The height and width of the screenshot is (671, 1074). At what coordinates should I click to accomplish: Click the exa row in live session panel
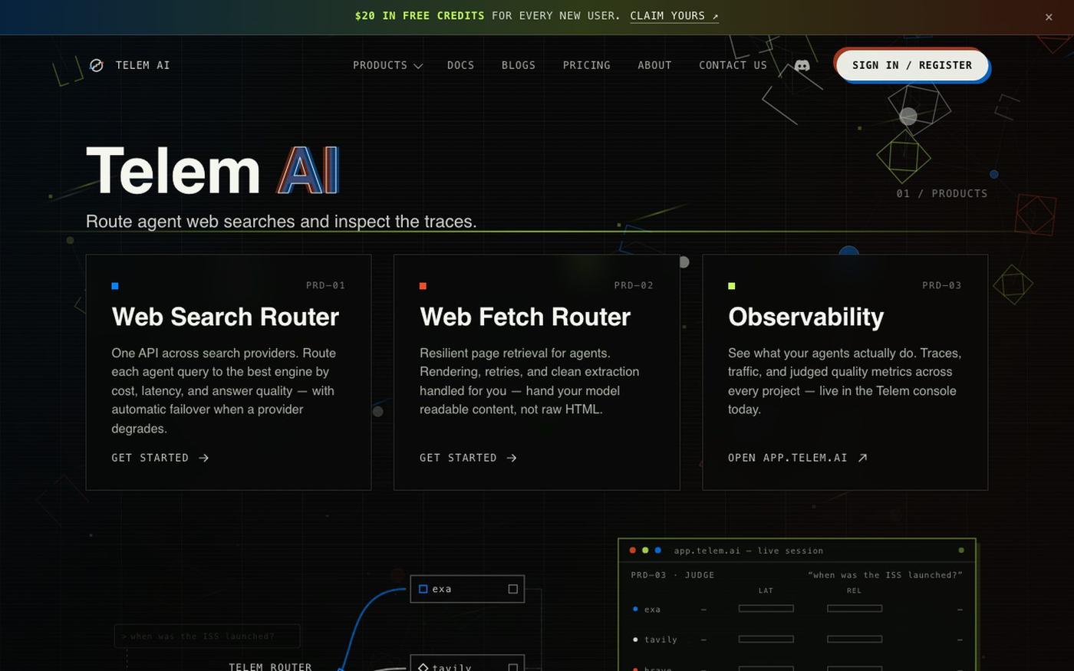pyautogui.click(x=797, y=609)
